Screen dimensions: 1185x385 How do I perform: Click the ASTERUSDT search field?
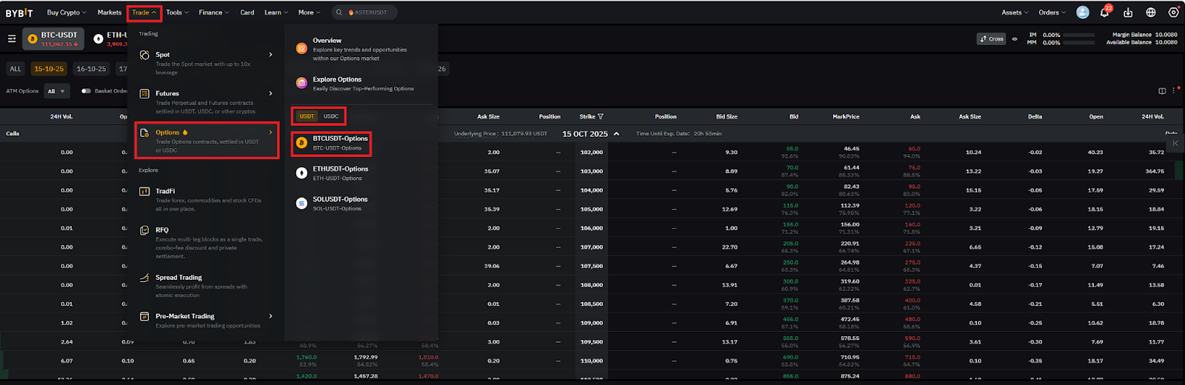coord(364,13)
